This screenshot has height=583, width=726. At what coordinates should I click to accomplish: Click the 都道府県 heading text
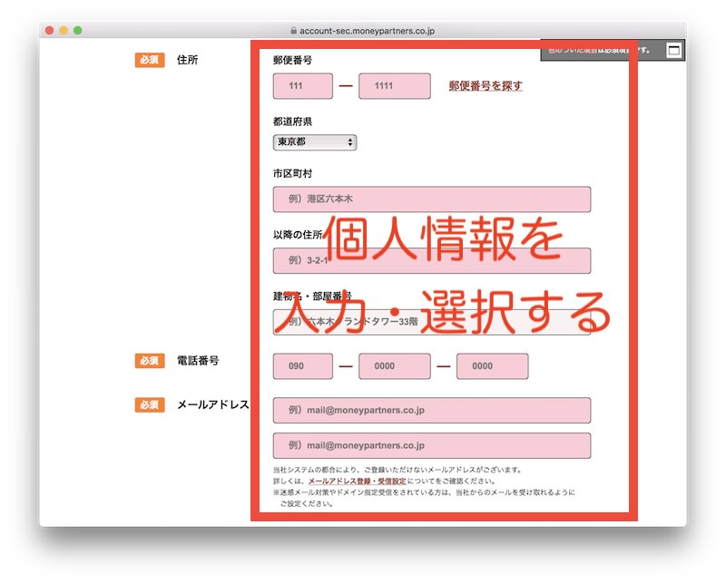pos(292,121)
